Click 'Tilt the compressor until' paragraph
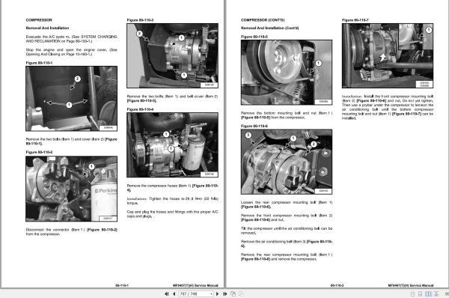Viewport: 449px width, 298px height. point(287,231)
